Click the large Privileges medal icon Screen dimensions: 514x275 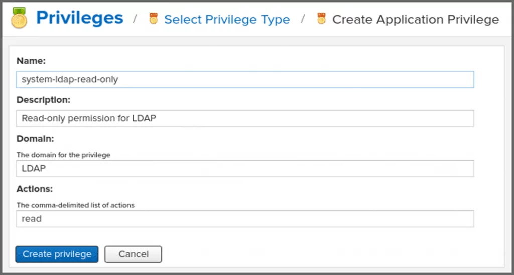point(19,19)
